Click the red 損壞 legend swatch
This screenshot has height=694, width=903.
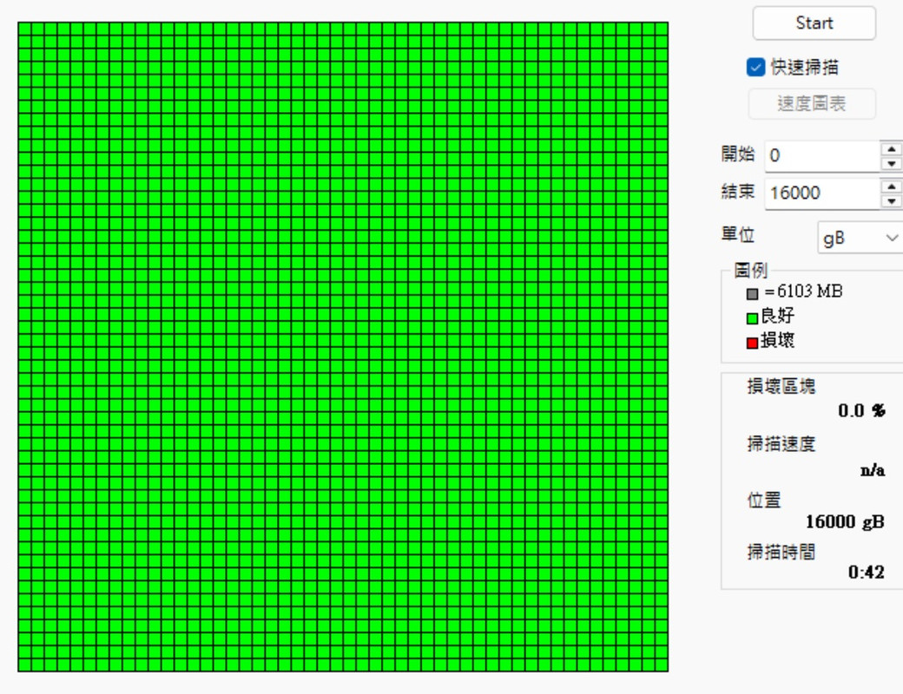pos(752,343)
